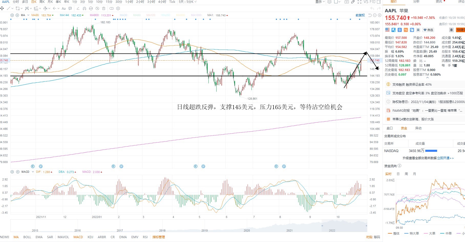
Task: Click the price alert bell icon
Action: point(451,30)
